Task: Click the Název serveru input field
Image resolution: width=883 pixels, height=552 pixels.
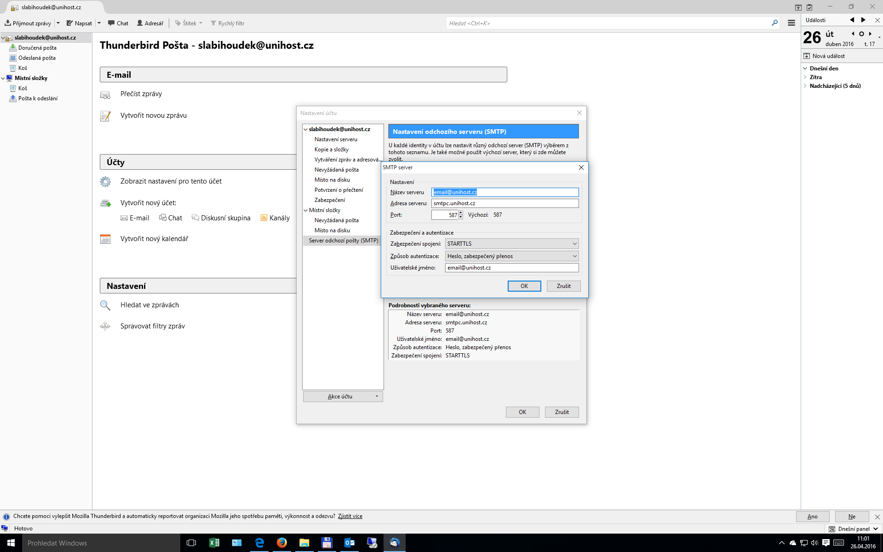Action: [x=505, y=192]
